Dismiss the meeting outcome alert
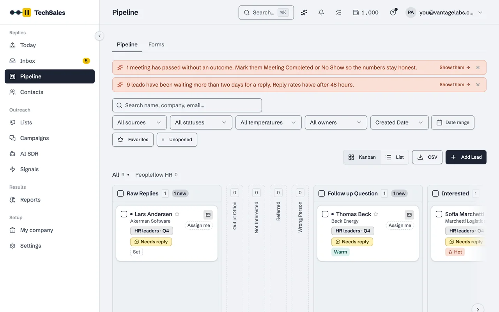 click(x=478, y=67)
